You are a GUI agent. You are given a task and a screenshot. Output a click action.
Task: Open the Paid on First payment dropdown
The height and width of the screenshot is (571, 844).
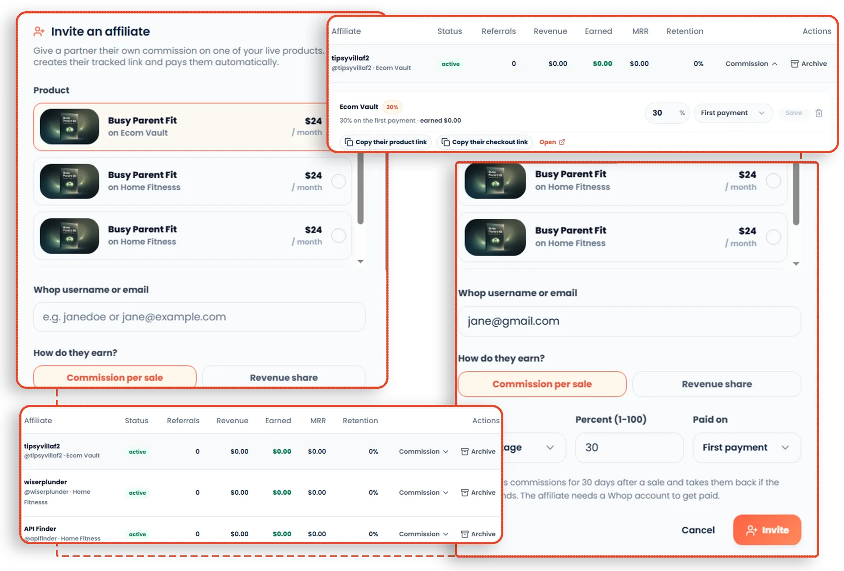(747, 447)
